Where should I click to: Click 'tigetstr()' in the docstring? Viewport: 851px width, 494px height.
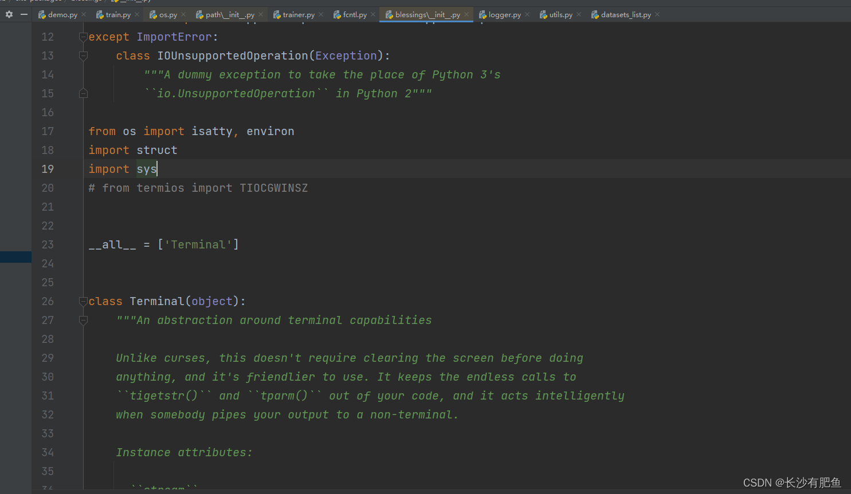click(164, 396)
